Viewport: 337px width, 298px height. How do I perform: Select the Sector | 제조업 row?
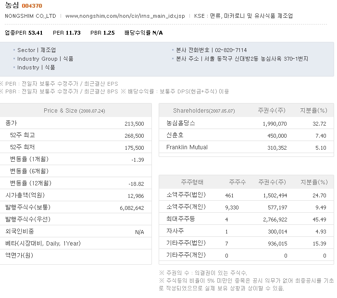pos(37,50)
